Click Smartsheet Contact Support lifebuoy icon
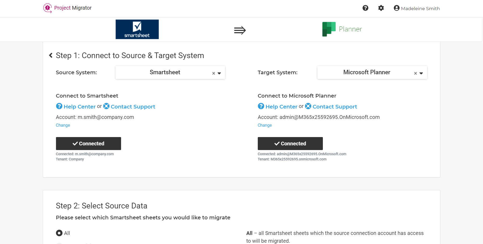Viewport: 483px width, 244px height. pos(106,106)
